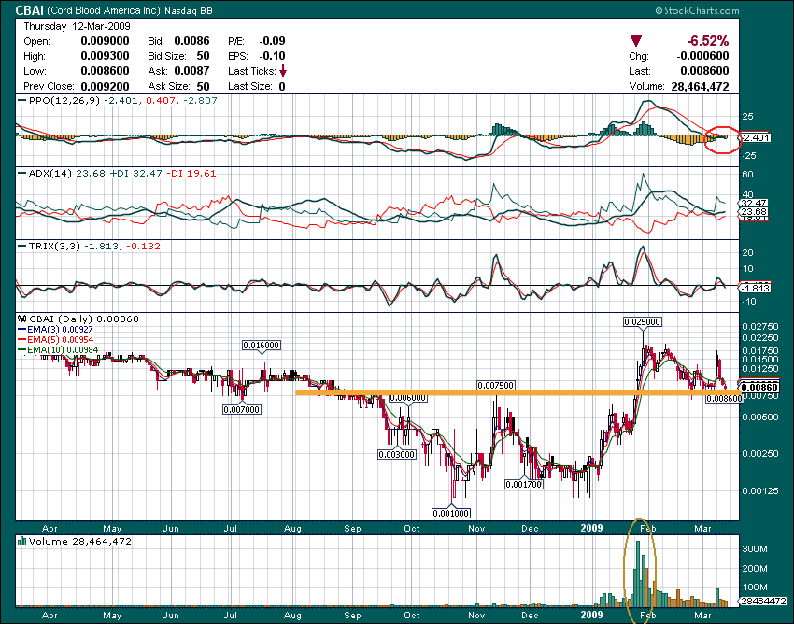Click the "Nasdaq BB" exchange label
The image size is (794, 624).
click(189, 10)
